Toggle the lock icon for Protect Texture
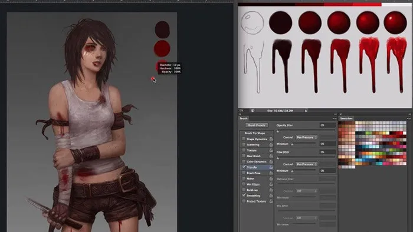 point(271,201)
